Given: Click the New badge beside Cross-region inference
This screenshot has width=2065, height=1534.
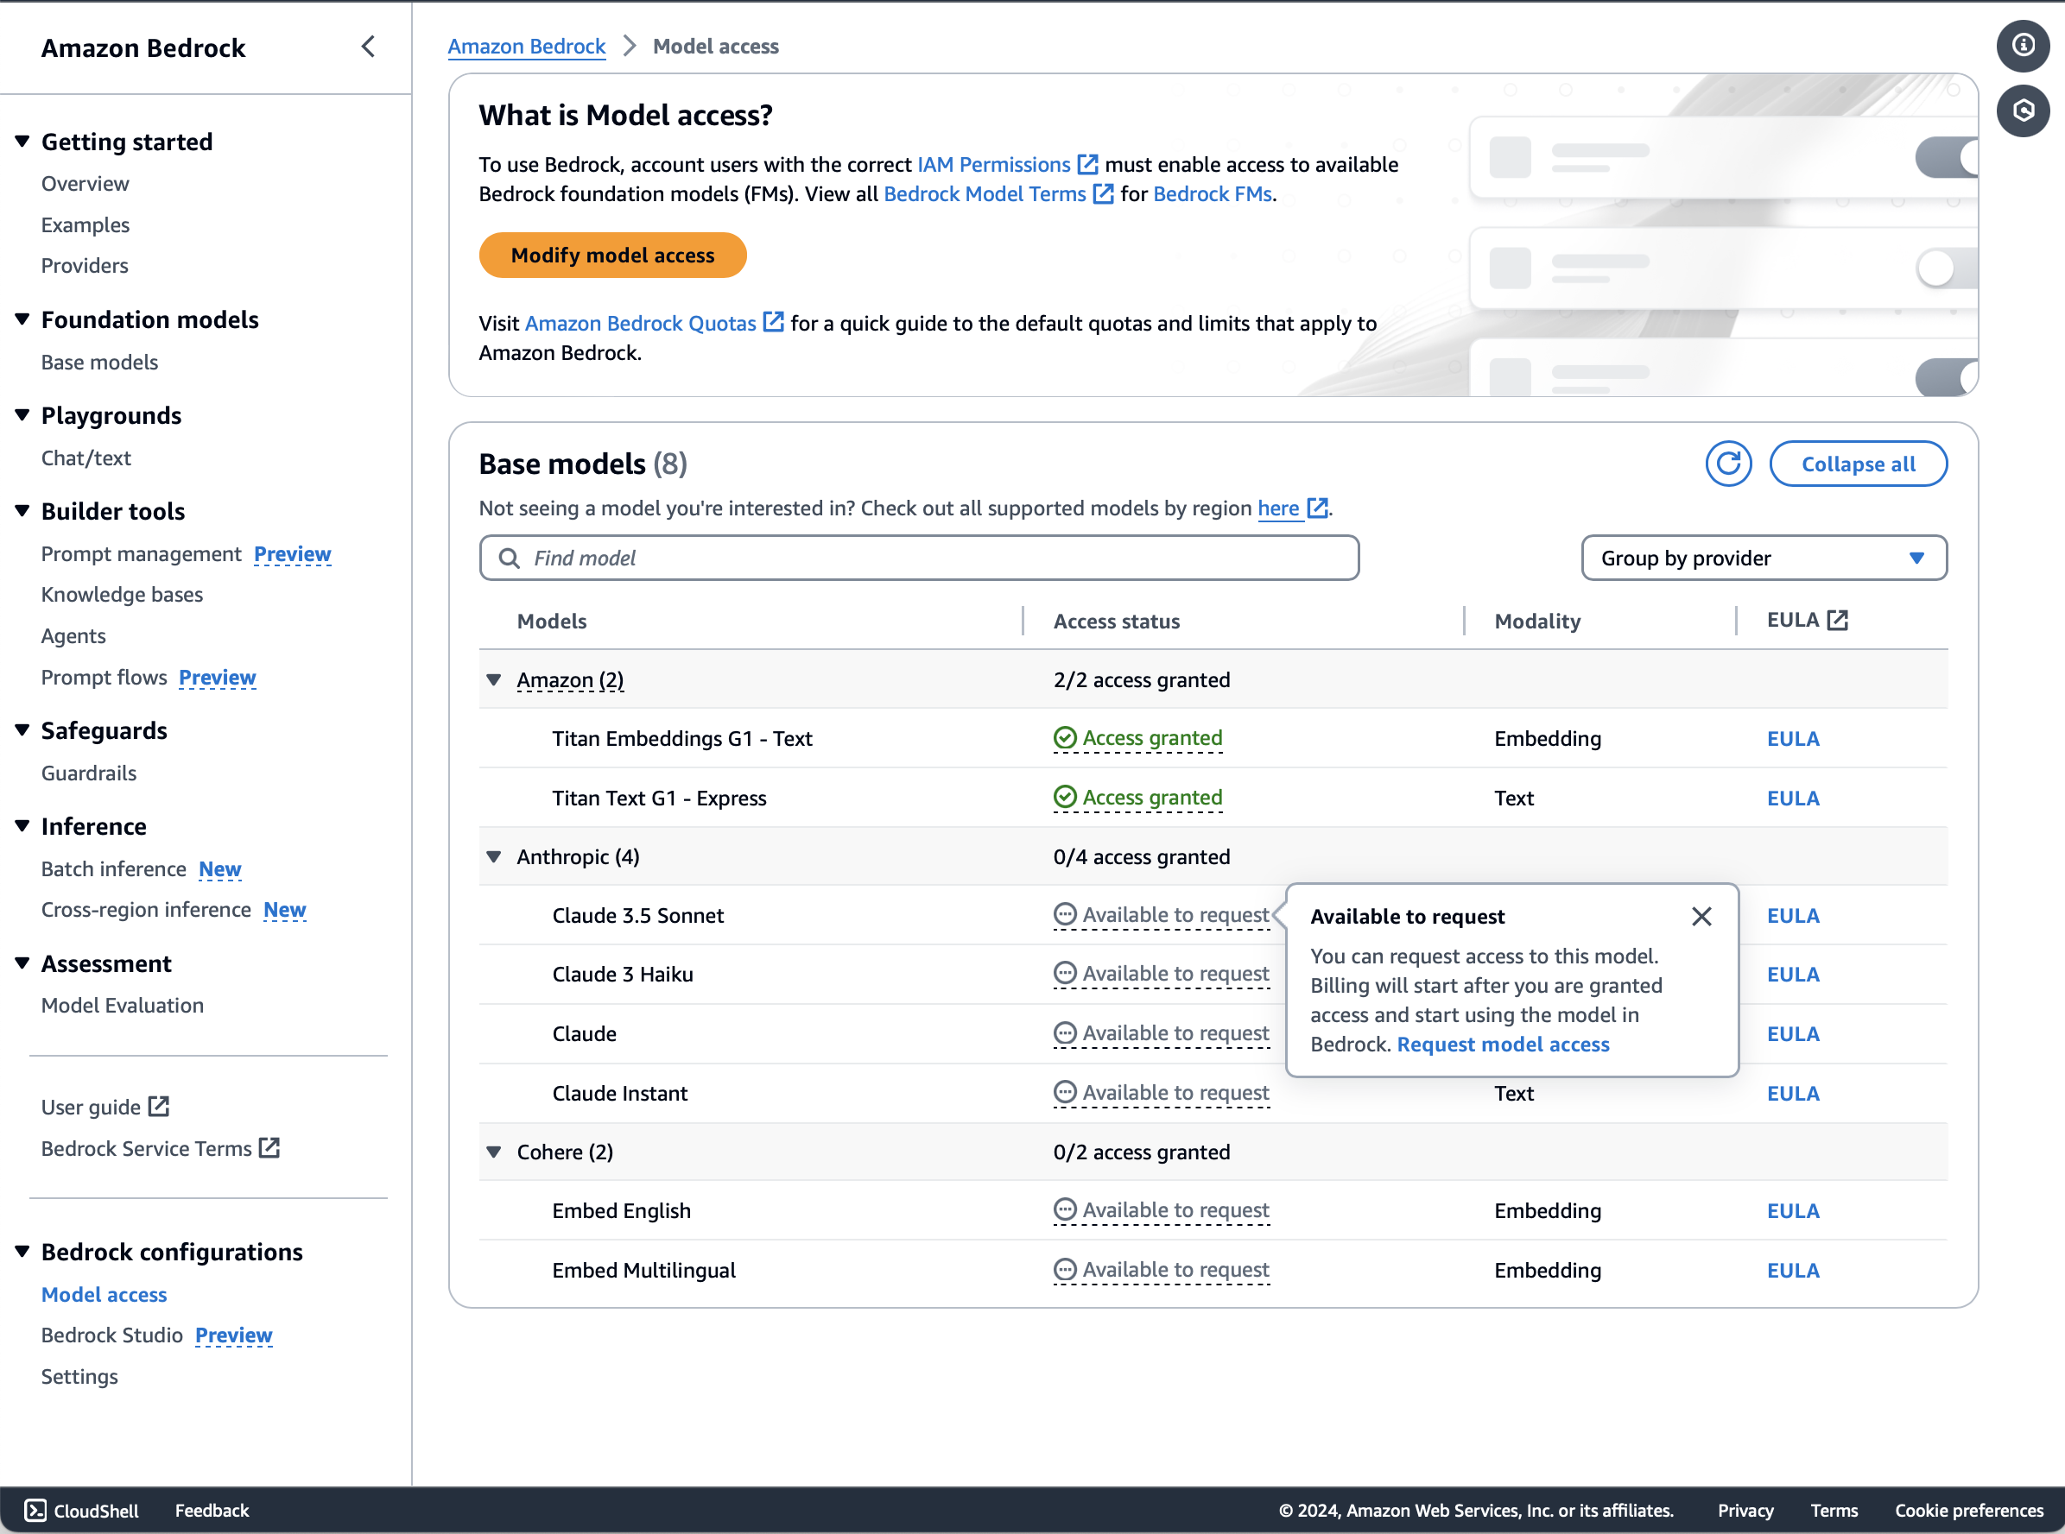Looking at the screenshot, I should 284,909.
